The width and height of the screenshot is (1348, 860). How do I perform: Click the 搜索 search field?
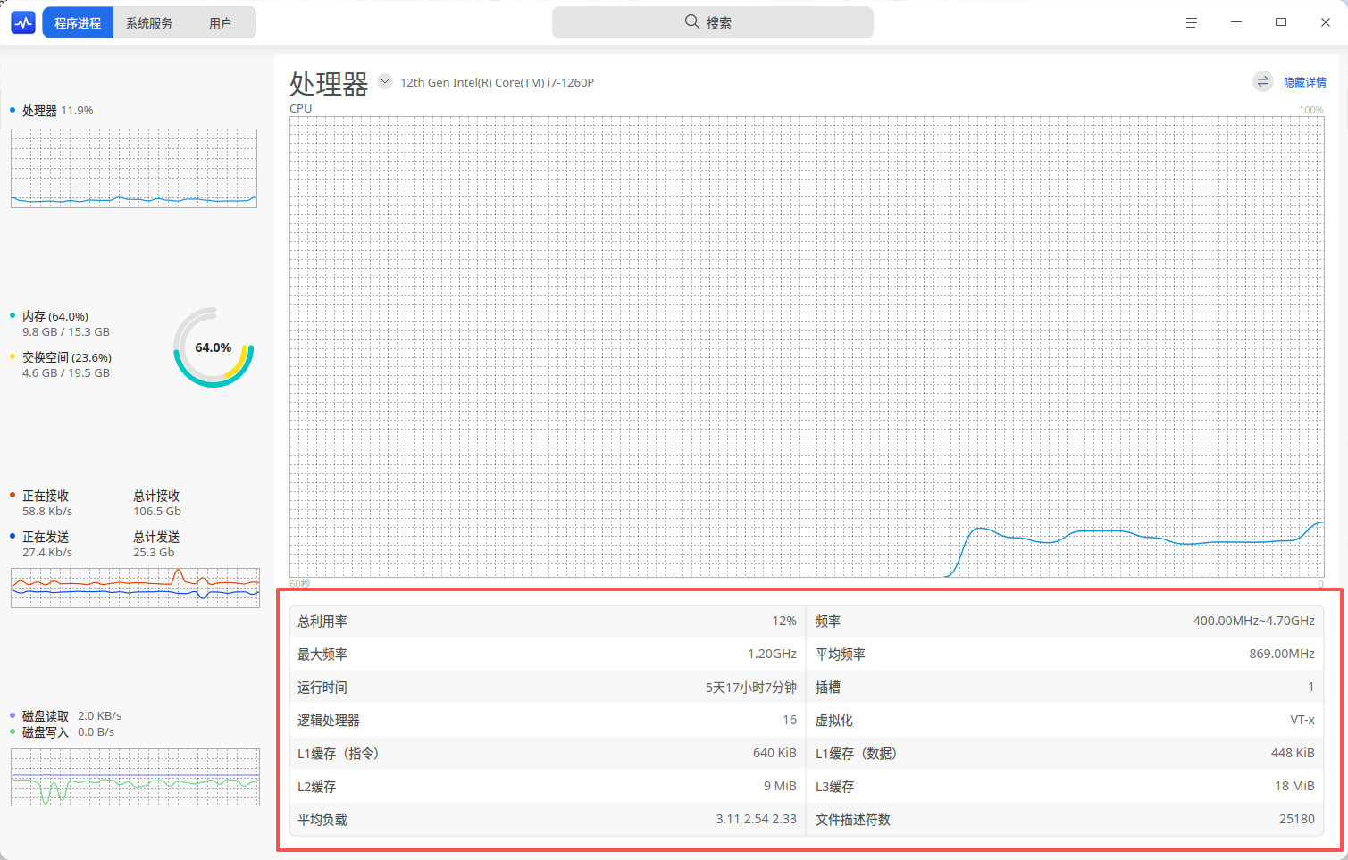712,22
